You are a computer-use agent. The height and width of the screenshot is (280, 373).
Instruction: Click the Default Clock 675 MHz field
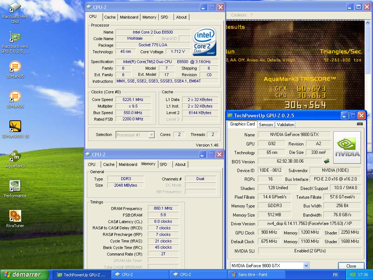pos(269,241)
